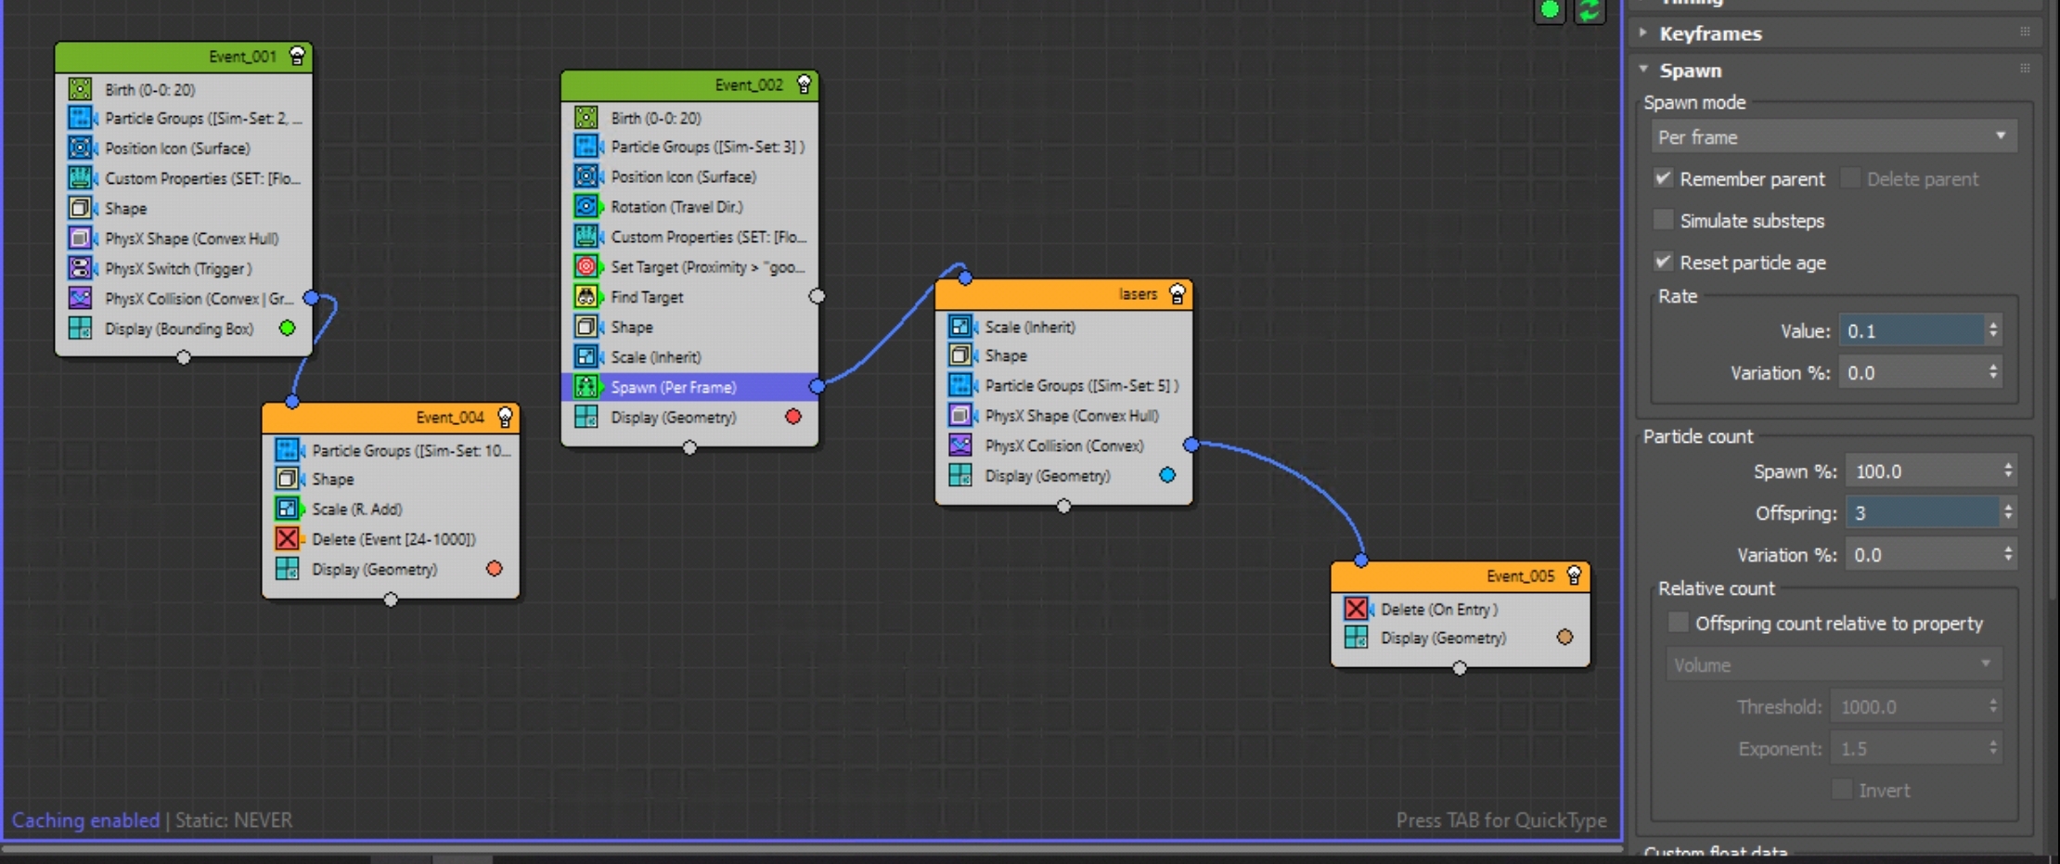Image resolution: width=2060 pixels, height=864 pixels.
Task: Click Particle Groups icon in Event_004
Action: (288, 450)
